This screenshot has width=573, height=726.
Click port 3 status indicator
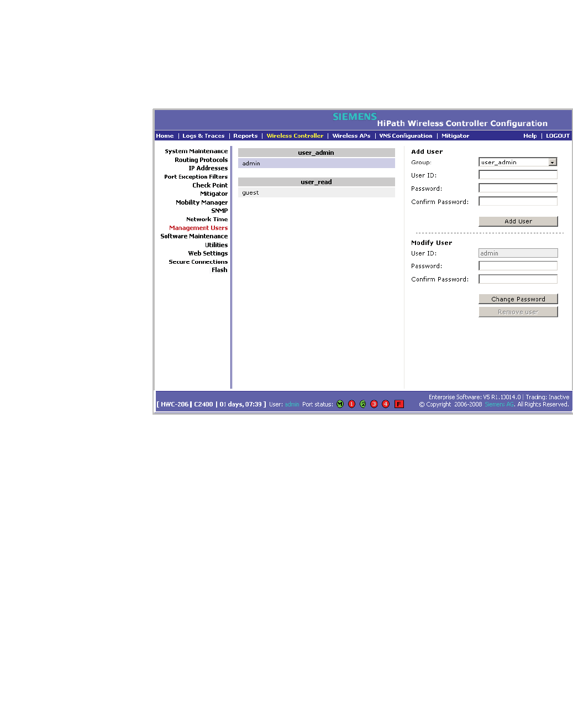374,404
